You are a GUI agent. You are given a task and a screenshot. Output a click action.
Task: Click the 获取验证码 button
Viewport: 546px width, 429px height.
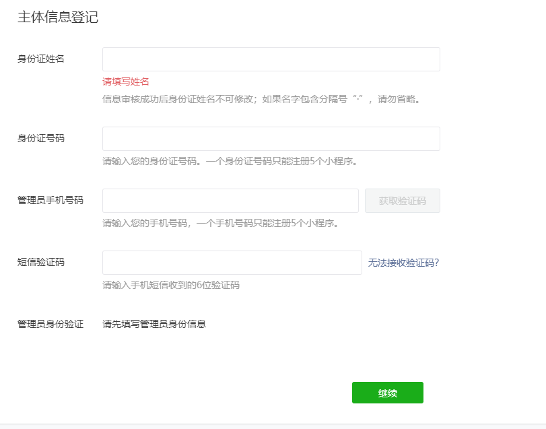[x=402, y=201]
